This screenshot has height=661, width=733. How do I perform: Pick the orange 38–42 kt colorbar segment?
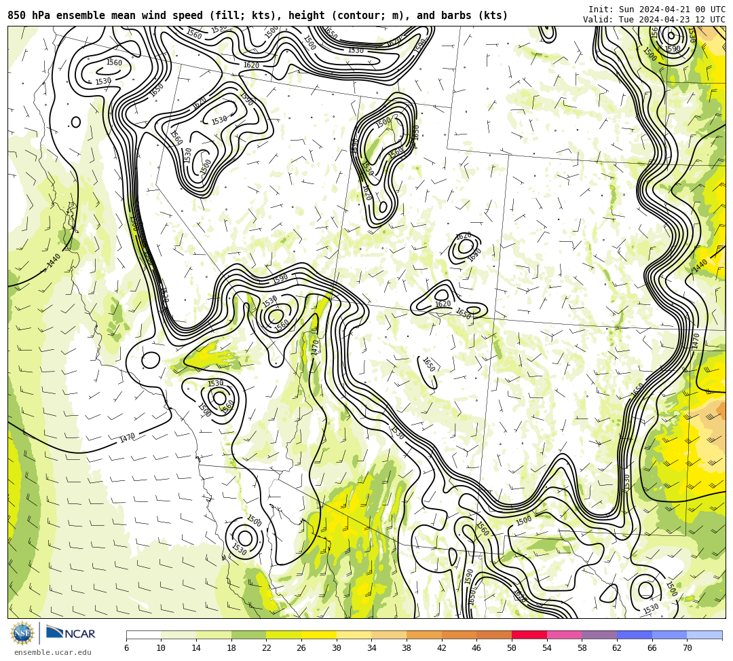(x=424, y=635)
